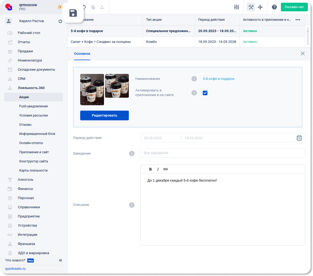Apply bold formatting in description editor
Image resolution: width=313 pixels, height=276 pixels.
click(150, 169)
